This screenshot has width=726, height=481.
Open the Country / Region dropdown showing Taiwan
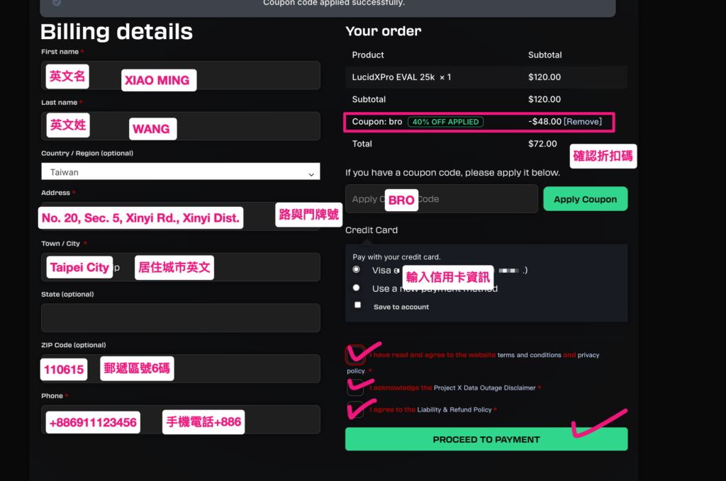tap(181, 172)
